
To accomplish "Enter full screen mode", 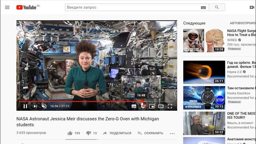I will [x=170, y=106].
